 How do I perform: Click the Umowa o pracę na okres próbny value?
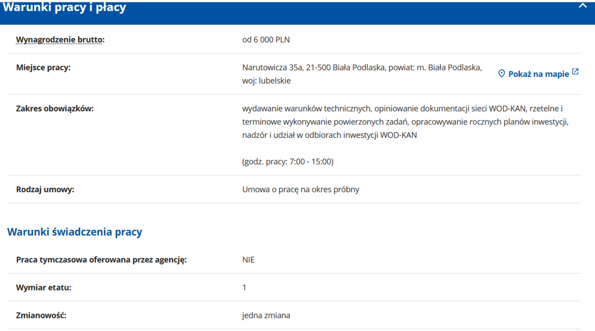[x=300, y=189]
